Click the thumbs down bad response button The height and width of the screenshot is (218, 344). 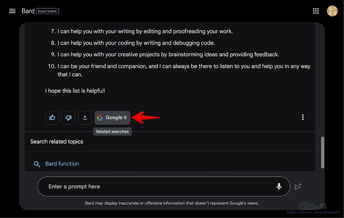pos(68,118)
